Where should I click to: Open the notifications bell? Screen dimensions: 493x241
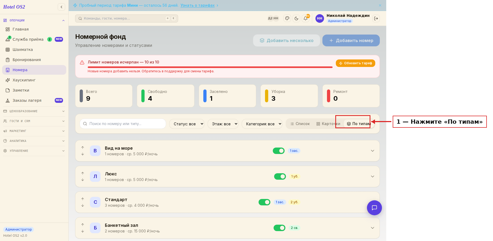tap(306, 18)
